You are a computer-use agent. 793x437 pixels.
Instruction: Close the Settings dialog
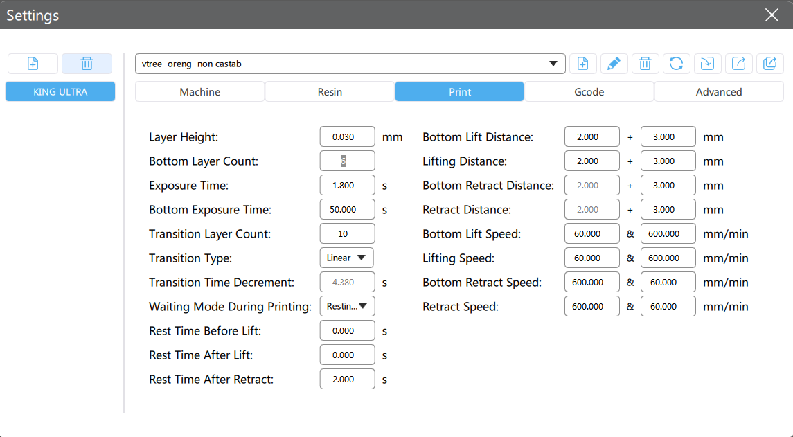coord(772,15)
